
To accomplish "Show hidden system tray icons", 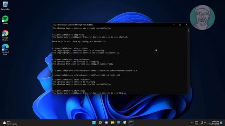I will point(192,123).
